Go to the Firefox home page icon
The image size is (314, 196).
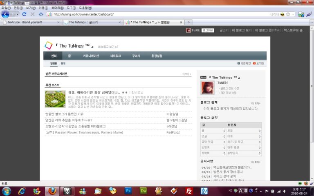(x=41, y=14)
